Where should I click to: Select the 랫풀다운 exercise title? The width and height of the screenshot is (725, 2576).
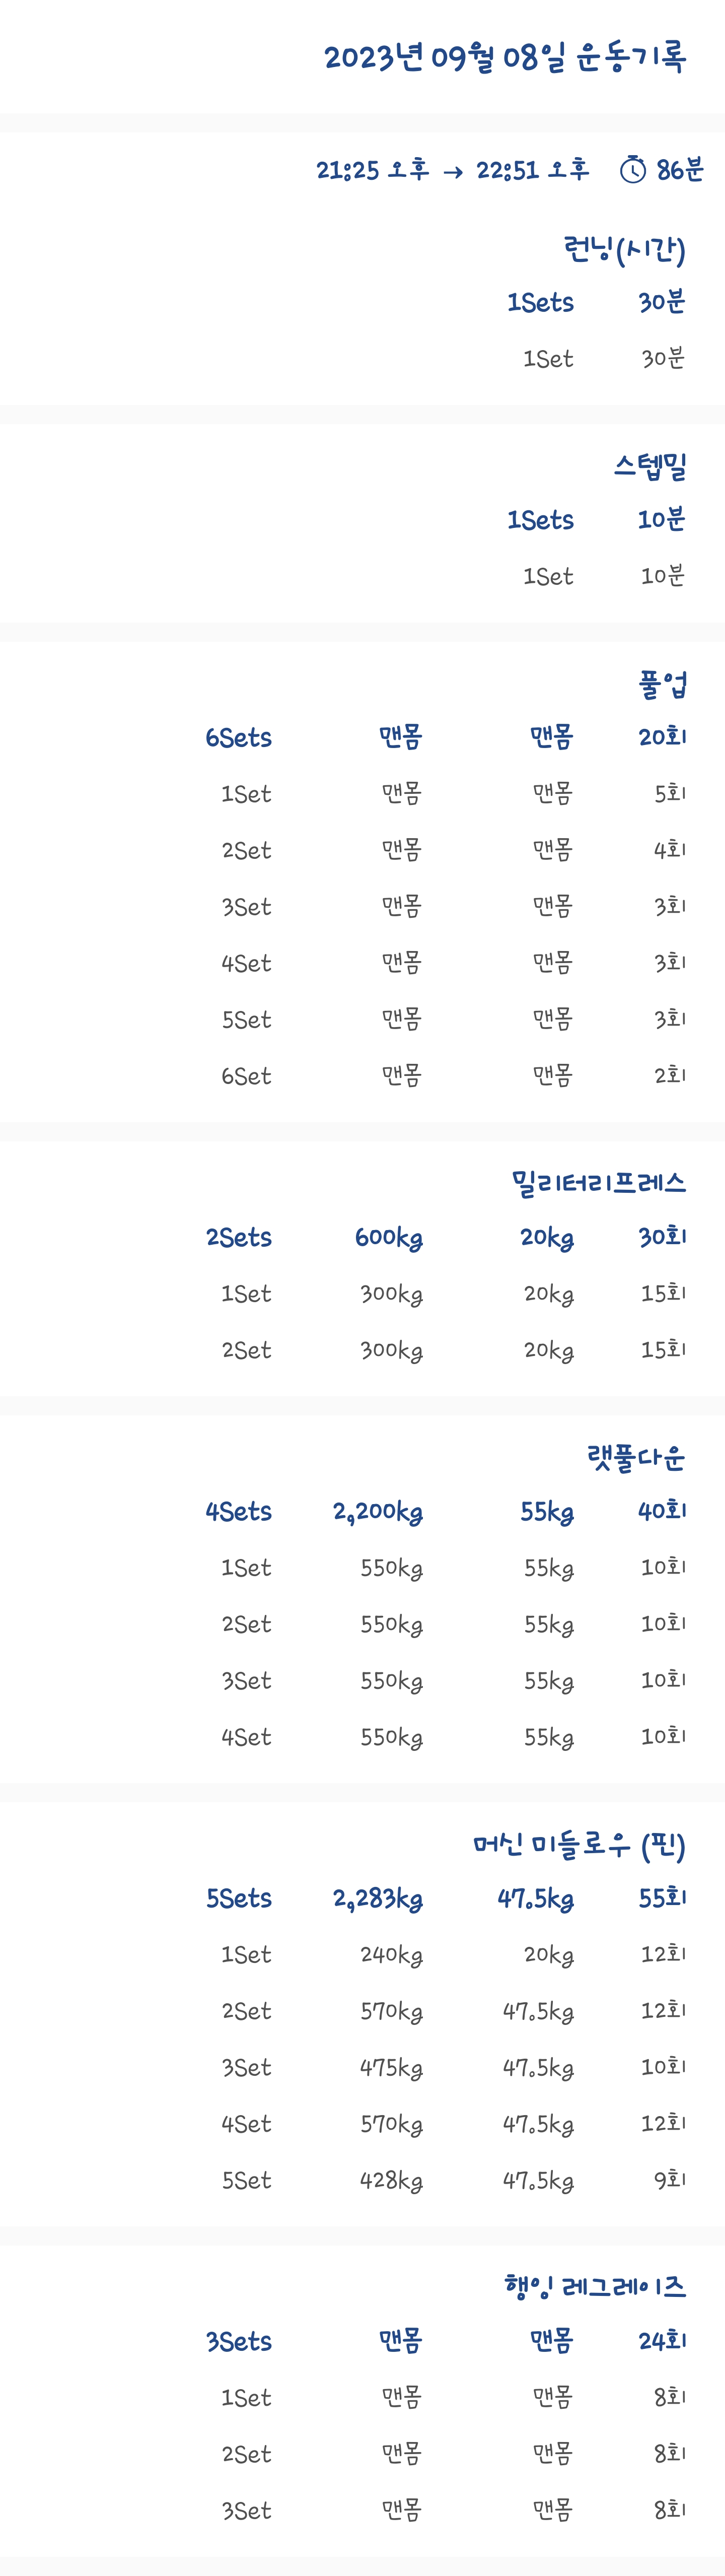click(636, 1457)
